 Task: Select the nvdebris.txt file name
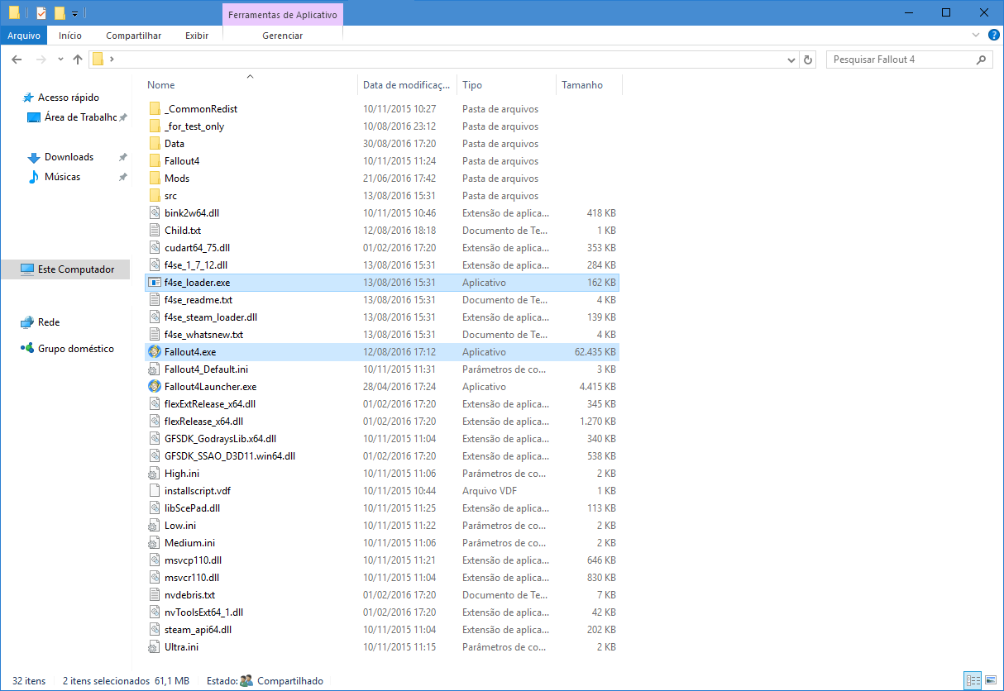[x=189, y=595]
